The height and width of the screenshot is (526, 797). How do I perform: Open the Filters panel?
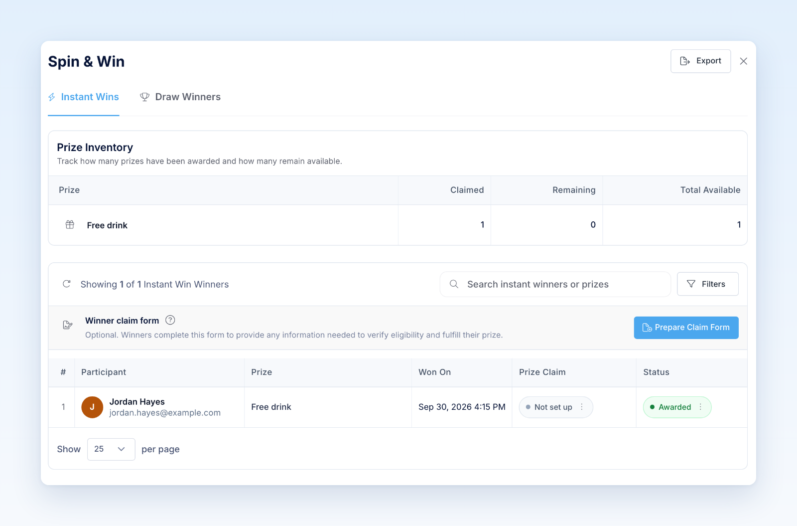click(707, 284)
